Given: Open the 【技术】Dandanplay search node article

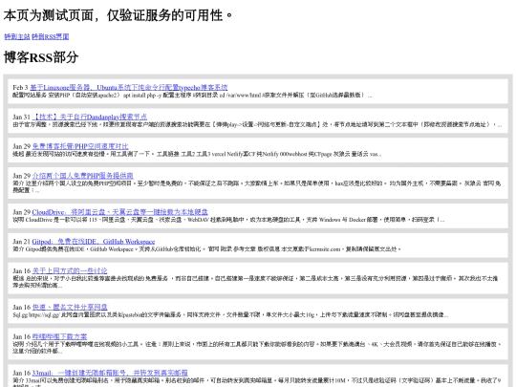Looking at the screenshot, I should (x=90, y=117).
